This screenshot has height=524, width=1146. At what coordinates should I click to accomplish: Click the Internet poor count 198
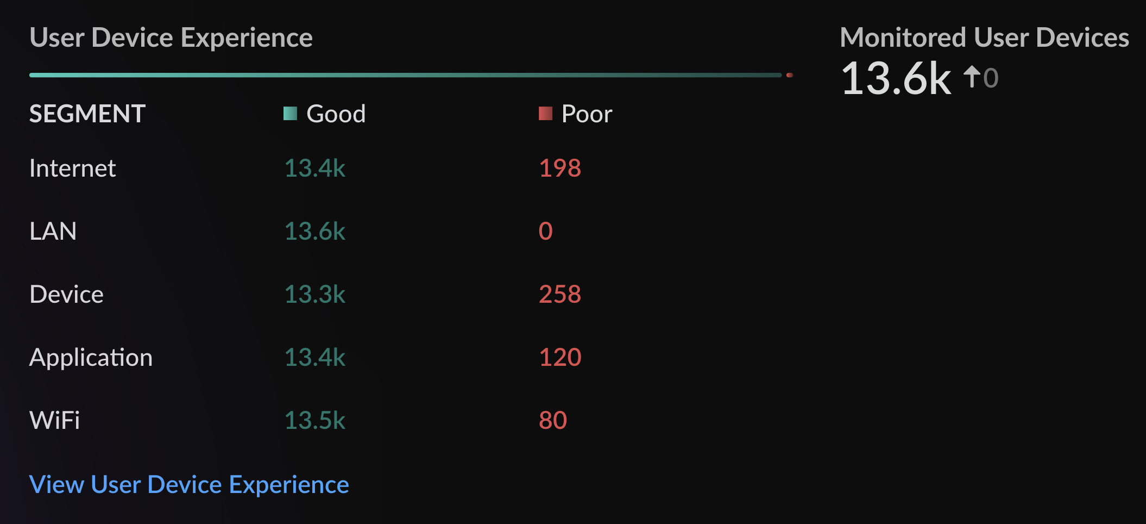pos(560,168)
